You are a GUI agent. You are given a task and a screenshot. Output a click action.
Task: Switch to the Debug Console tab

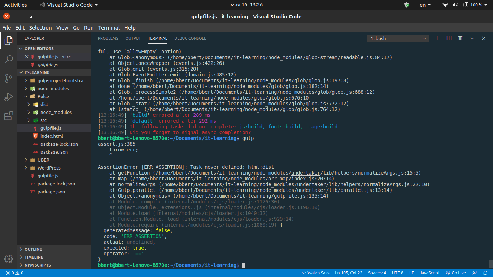click(x=190, y=38)
